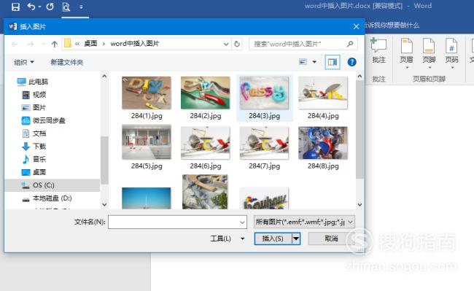Click the Redo icon in Word's title bar

(x=50, y=7)
